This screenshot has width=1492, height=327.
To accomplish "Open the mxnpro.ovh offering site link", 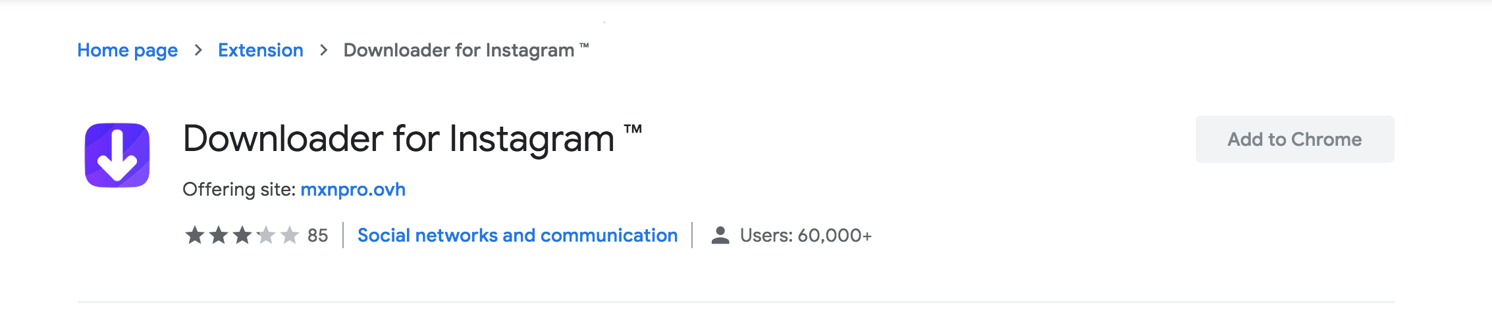I will (x=353, y=189).
